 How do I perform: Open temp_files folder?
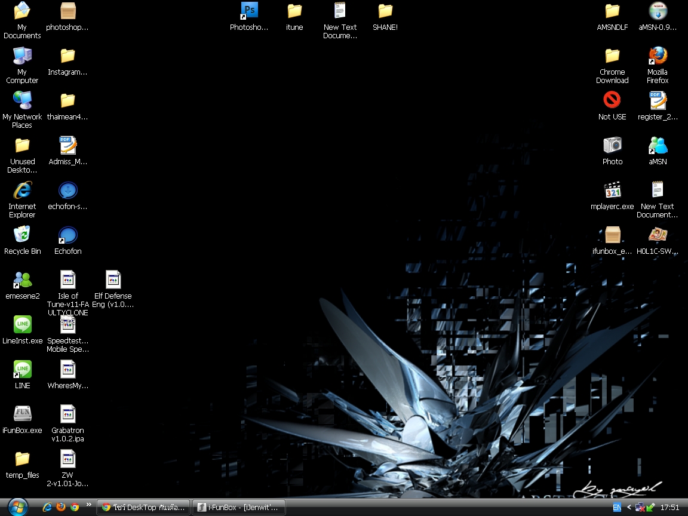coord(22,459)
